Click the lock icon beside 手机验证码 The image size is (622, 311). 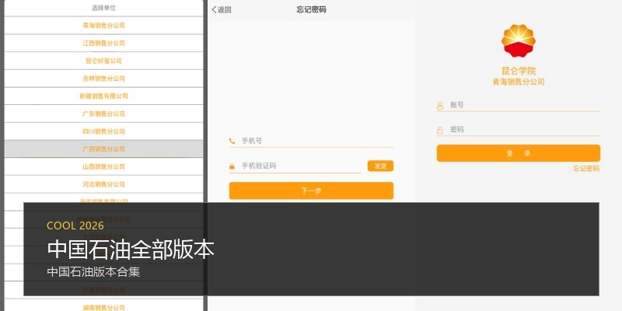[232, 166]
